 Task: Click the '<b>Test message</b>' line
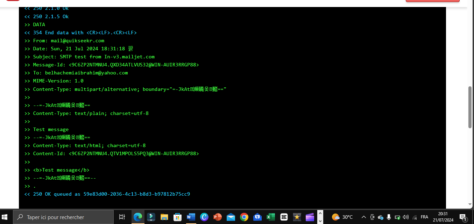pyautogui.click(x=57, y=170)
